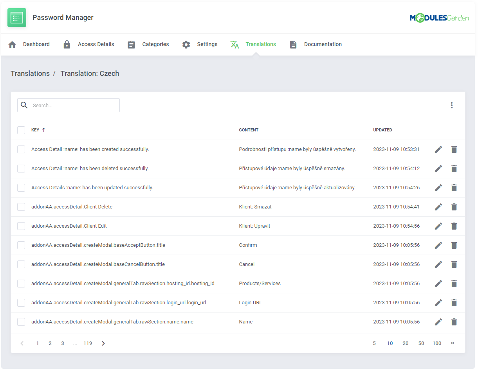478x370 pixels.
Task: Delete the login_url.login_url translation
Action: 454,303
